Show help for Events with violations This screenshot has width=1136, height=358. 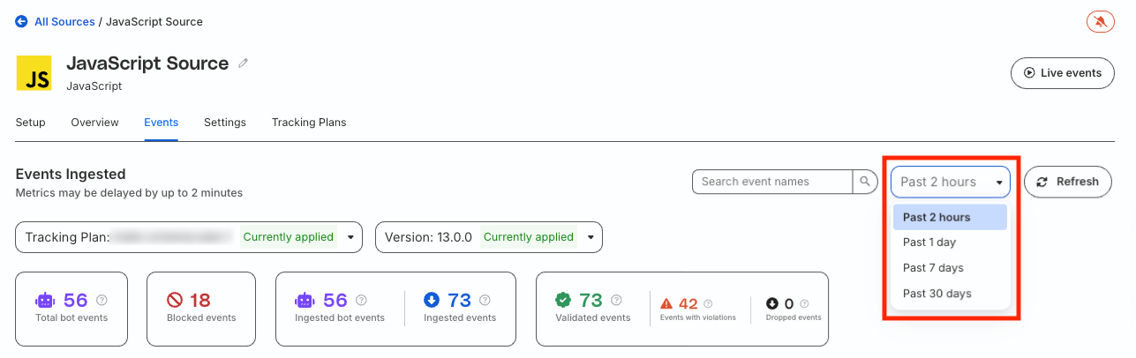[x=708, y=303]
